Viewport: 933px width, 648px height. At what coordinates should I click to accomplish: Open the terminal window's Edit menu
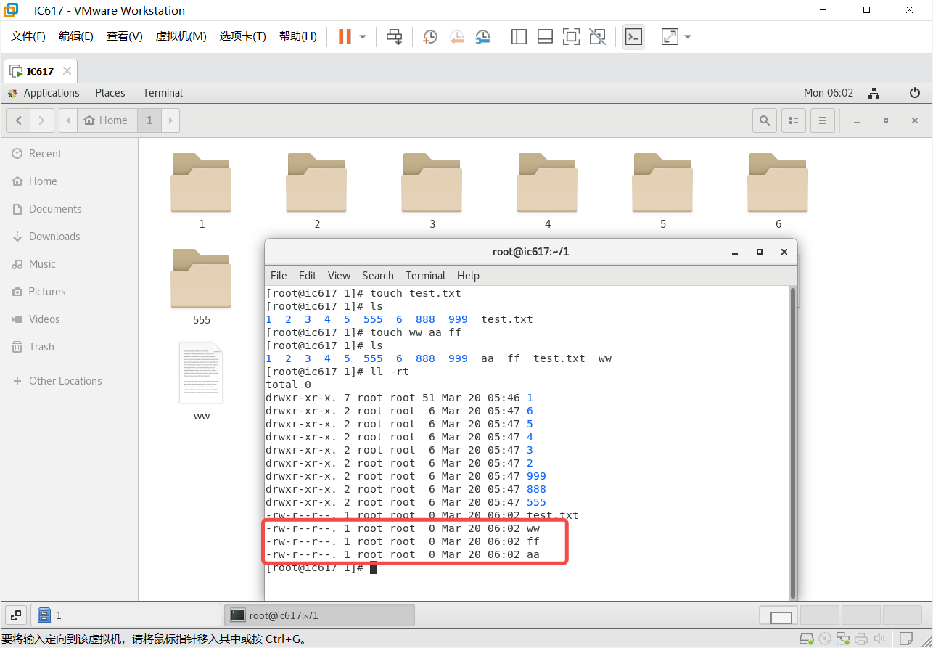click(308, 276)
